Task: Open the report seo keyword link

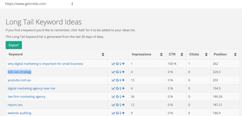Action: [15, 105]
